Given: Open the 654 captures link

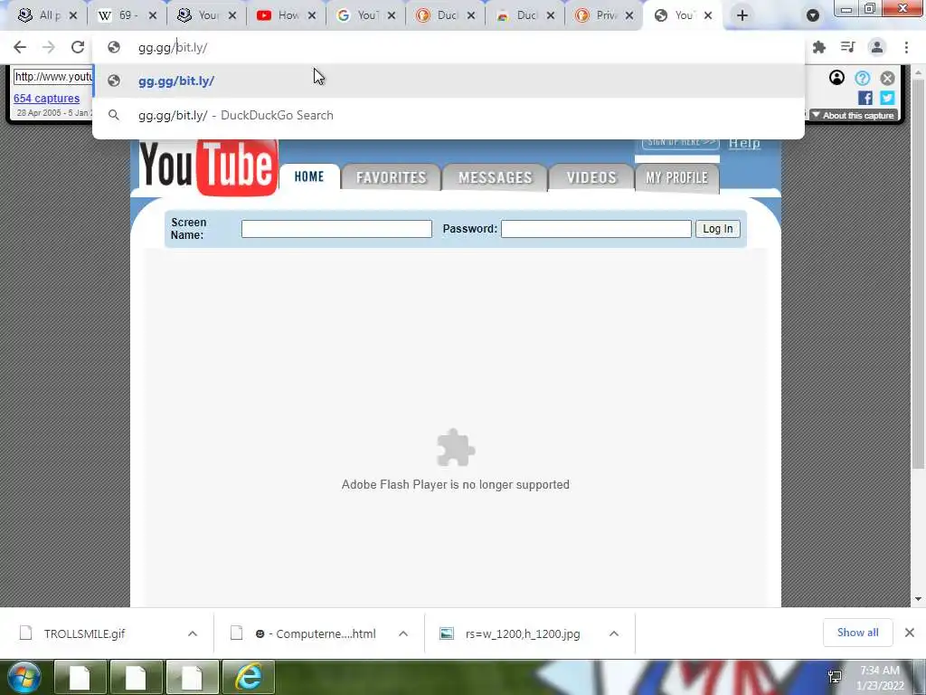Looking at the screenshot, I should tap(47, 99).
